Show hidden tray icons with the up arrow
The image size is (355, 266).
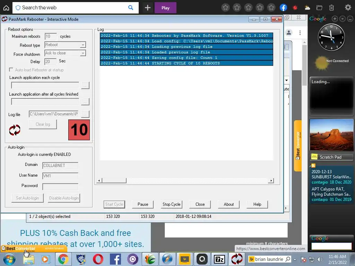coord(295,259)
